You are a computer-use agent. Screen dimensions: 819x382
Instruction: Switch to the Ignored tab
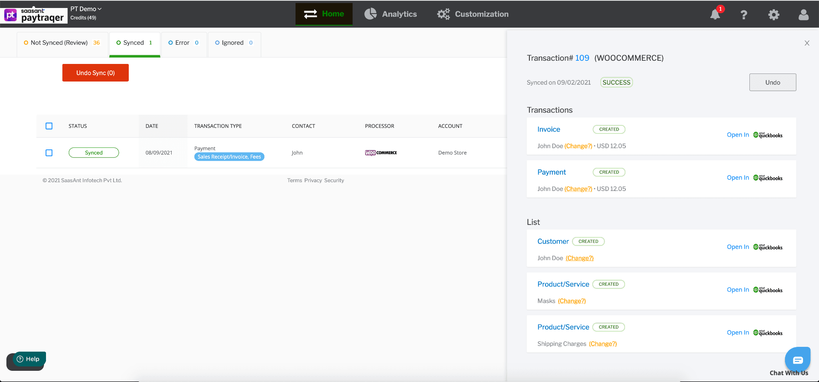[x=234, y=43]
